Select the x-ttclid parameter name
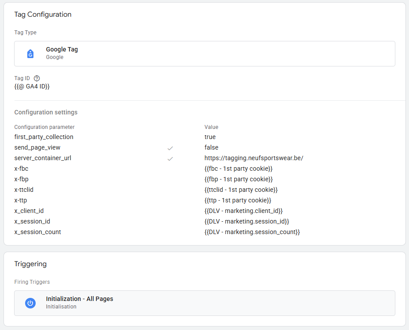The image size is (409, 330). pyautogui.click(x=24, y=190)
